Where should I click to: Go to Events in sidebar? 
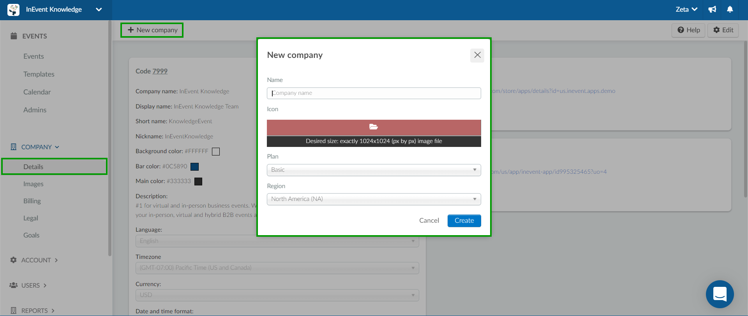(x=34, y=56)
